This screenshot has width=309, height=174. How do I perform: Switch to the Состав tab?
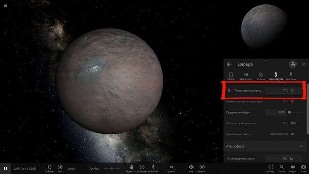pos(261,76)
